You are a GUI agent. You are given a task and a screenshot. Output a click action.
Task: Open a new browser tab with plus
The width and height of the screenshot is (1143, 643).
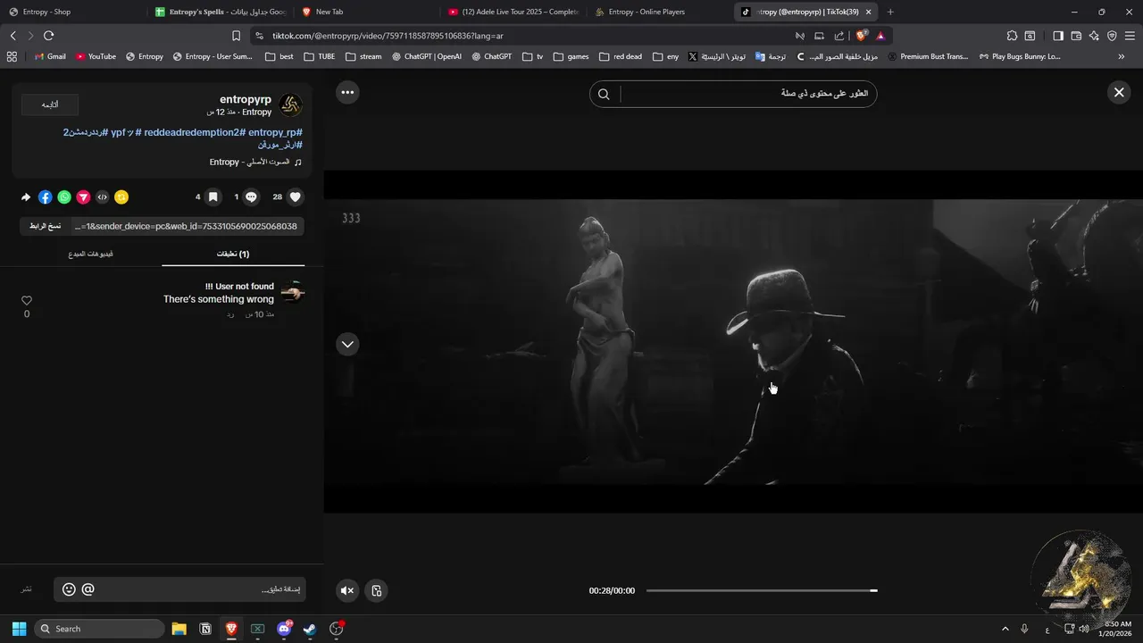tap(890, 12)
